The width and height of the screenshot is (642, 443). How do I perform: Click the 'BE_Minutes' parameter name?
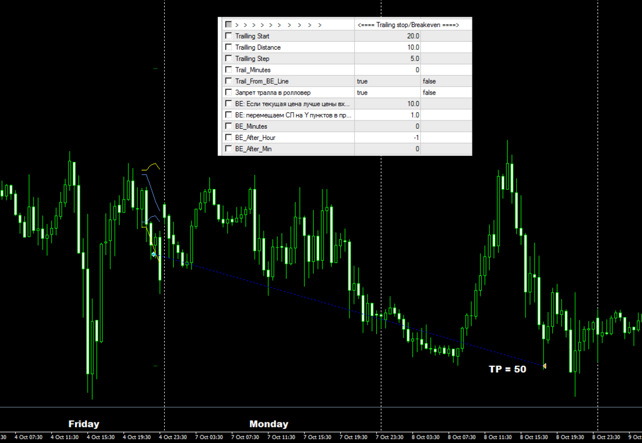251,126
